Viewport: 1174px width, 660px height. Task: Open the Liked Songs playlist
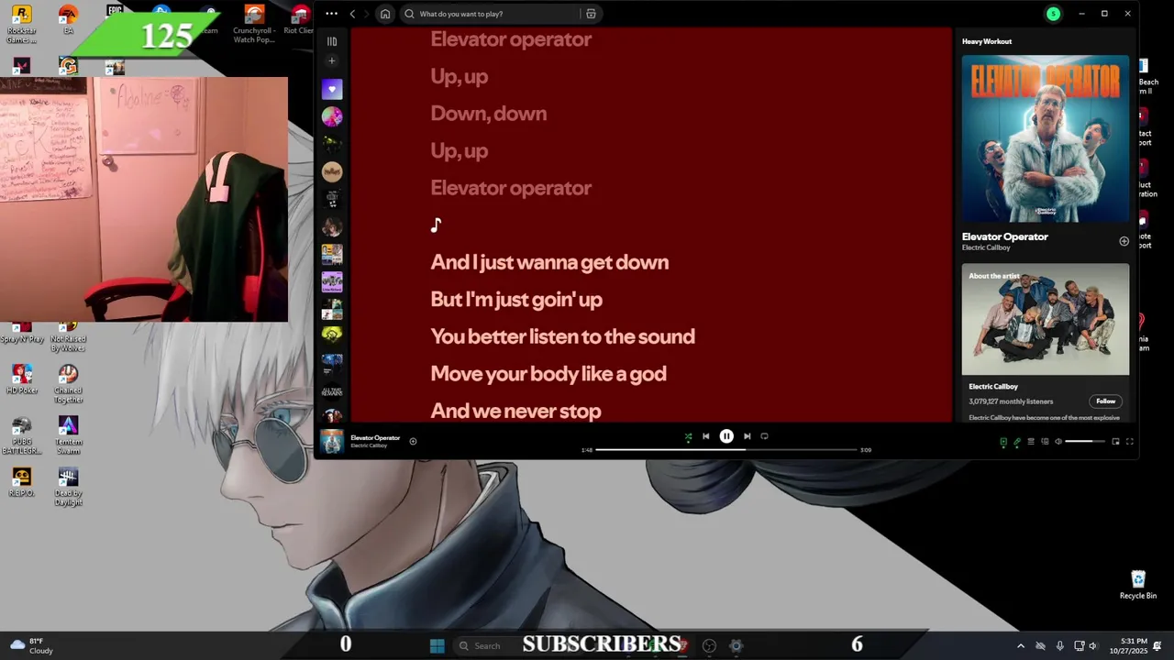pyautogui.click(x=332, y=89)
